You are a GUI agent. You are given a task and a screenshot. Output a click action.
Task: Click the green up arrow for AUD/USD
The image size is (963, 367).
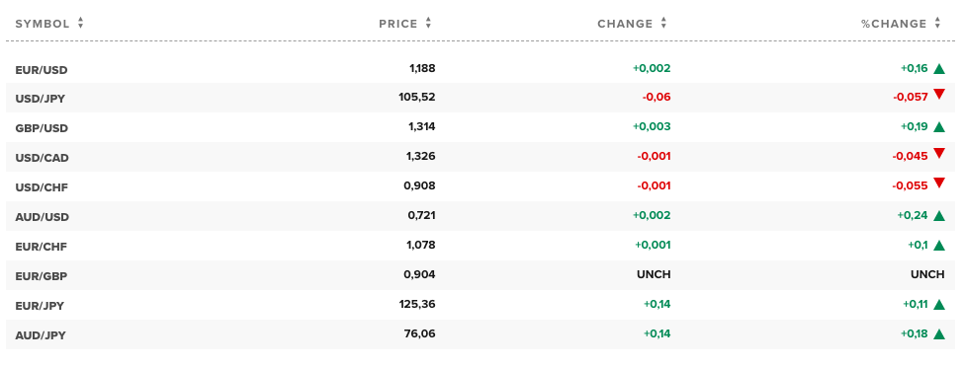click(x=938, y=216)
